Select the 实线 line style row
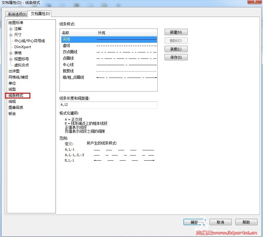 point(109,39)
